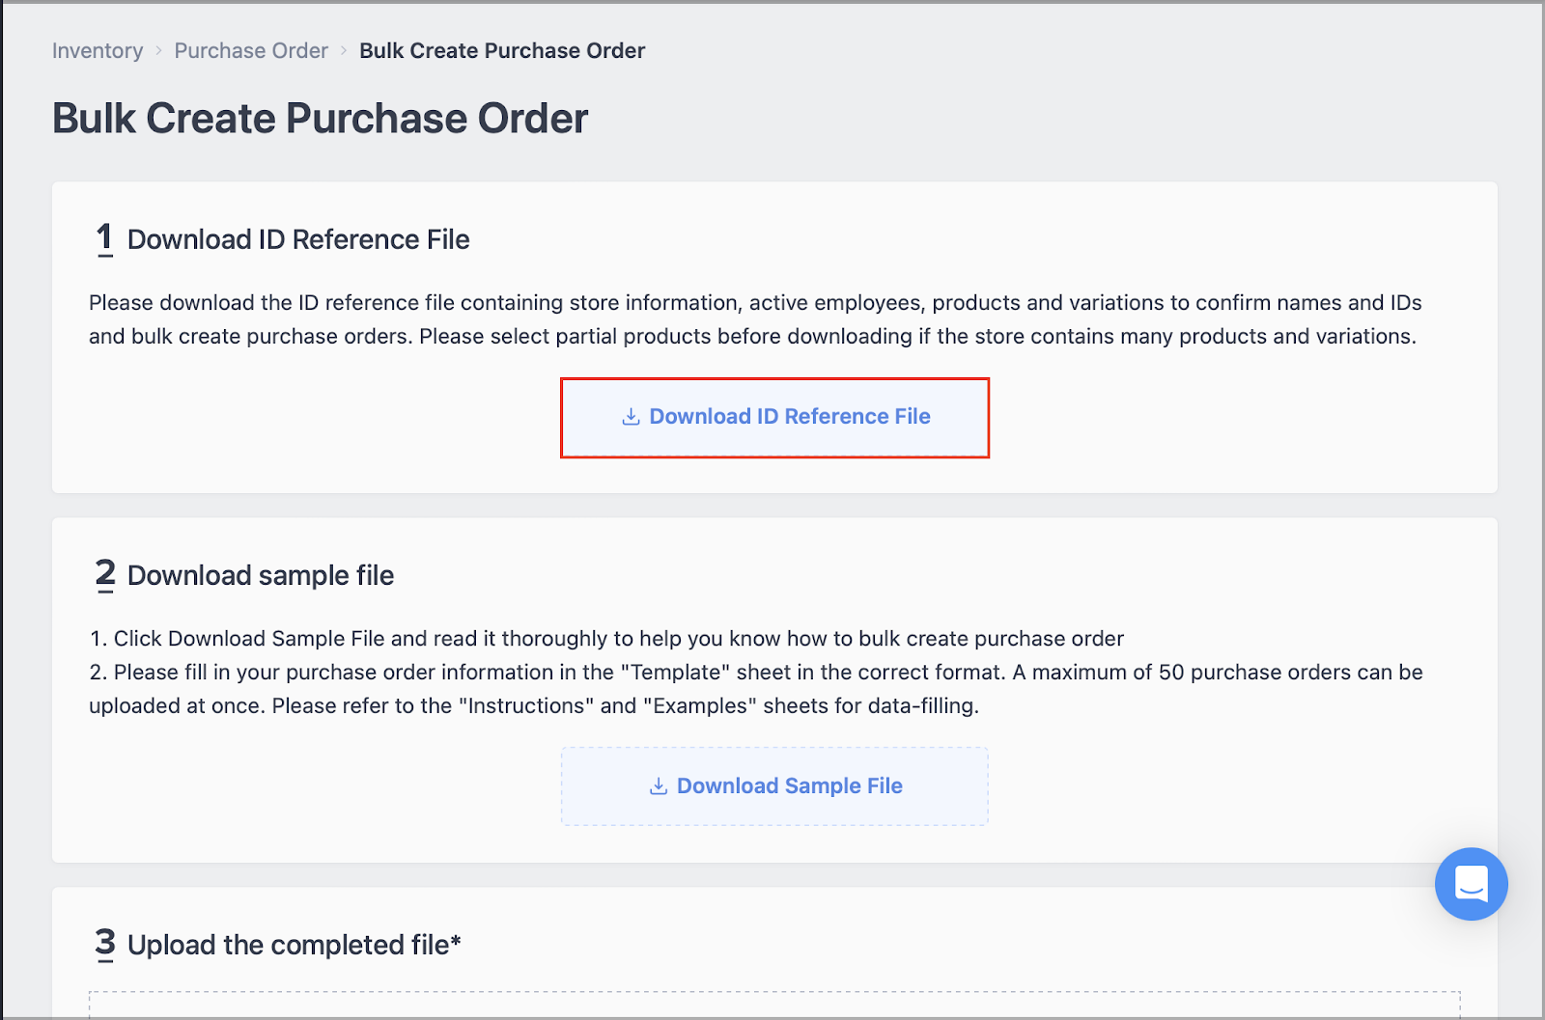Image resolution: width=1545 pixels, height=1020 pixels.
Task: Click the Upload the completed file heading
Action: point(294,944)
